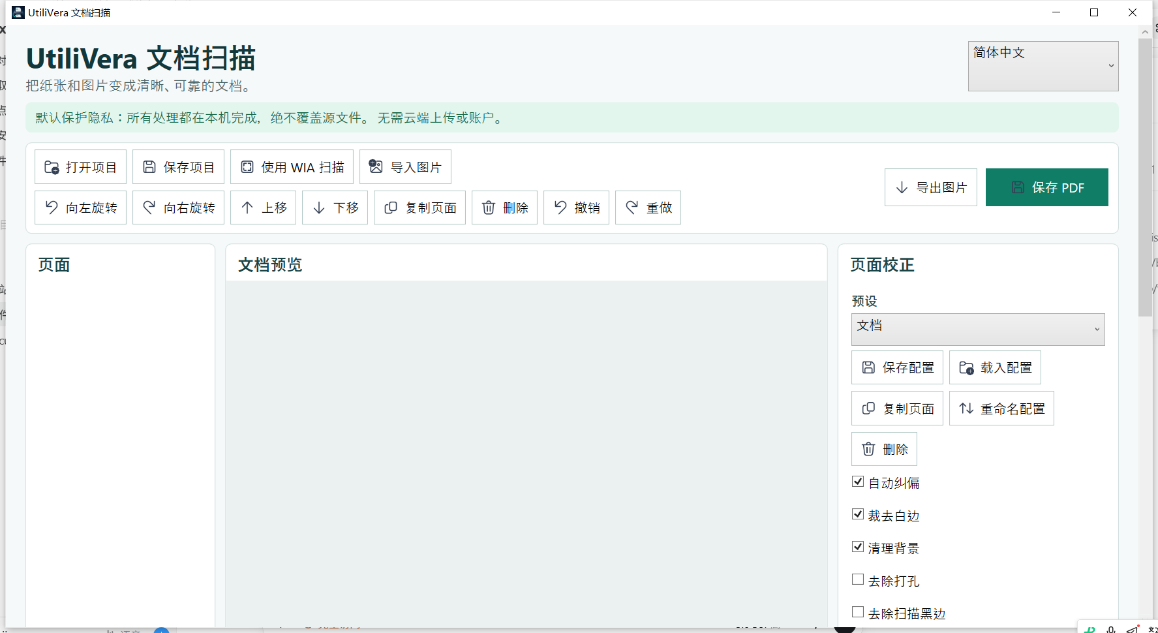Click the 保存项目 button

tap(178, 167)
